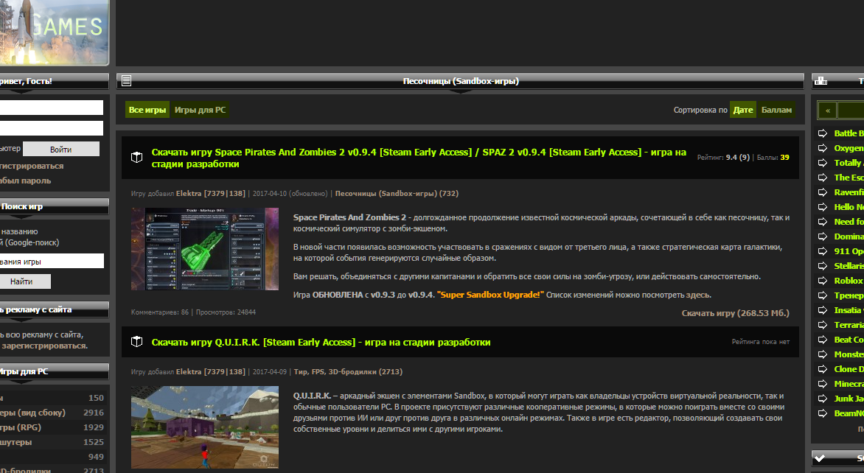The width and height of the screenshot is (864, 473).
Task: Click the arrow icon beside Stellaris
Action: pyautogui.click(x=823, y=266)
